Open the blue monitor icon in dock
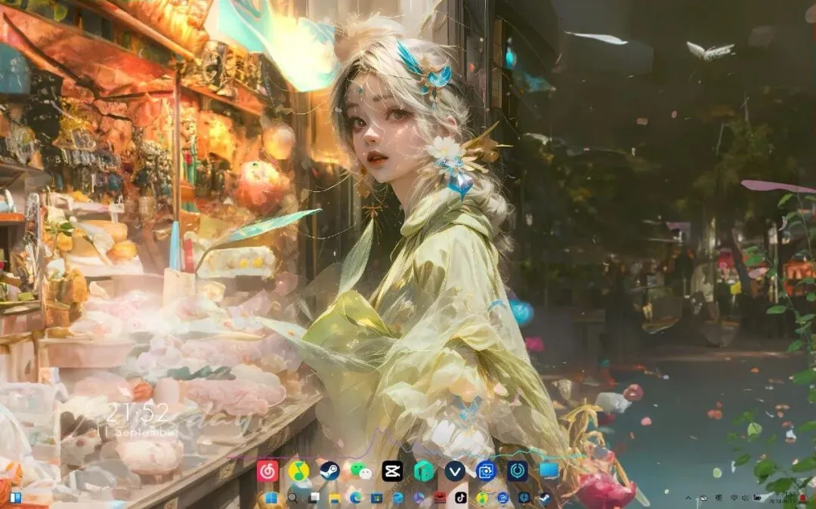Image resolution: width=816 pixels, height=509 pixels. pos(549,471)
